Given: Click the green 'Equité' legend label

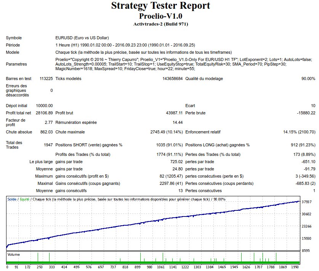Looking at the screenshot, I should pos(24,199).
